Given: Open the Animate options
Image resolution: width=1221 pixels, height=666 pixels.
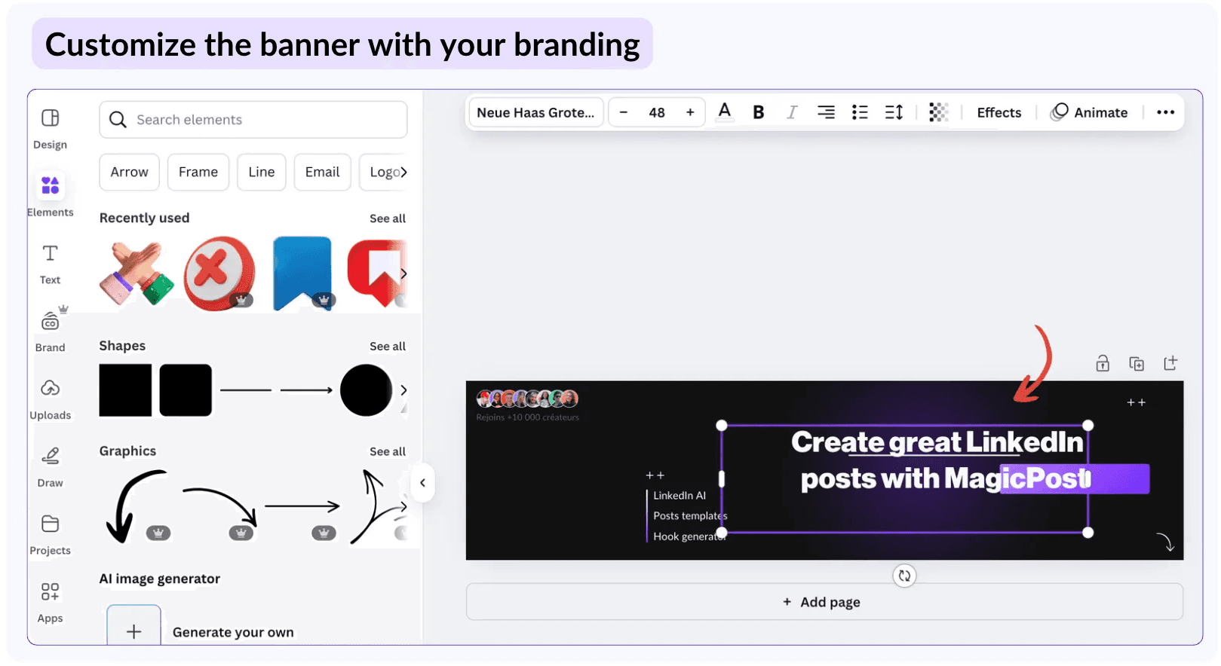Looking at the screenshot, I should pos(1089,113).
